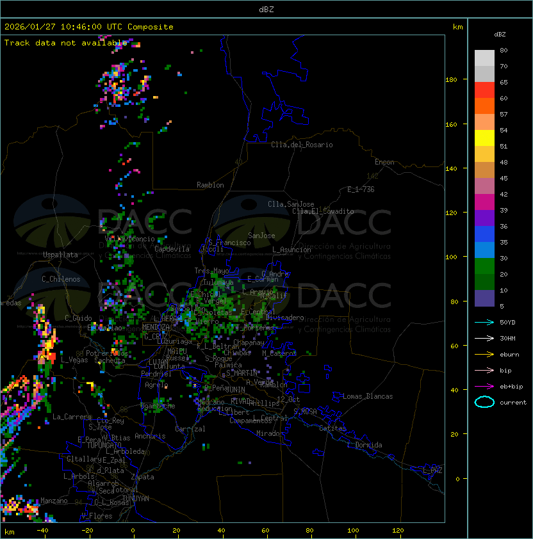Click the light gray 70-80 dBZ swatch
Viewport: 533px width, 539px height.
pos(484,58)
